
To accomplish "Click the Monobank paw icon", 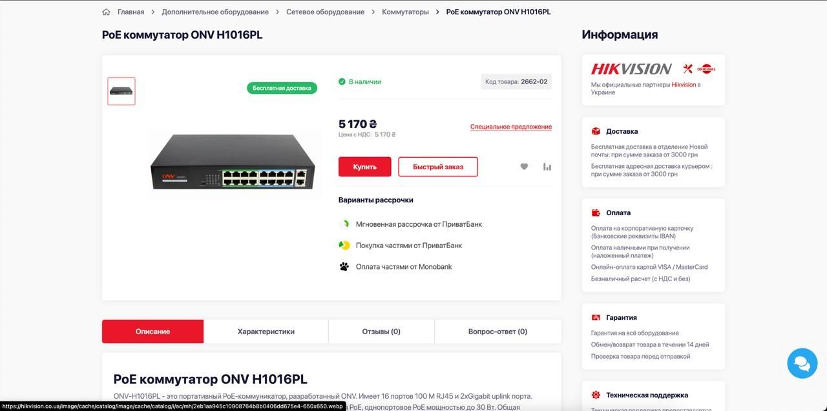I will click(x=344, y=266).
